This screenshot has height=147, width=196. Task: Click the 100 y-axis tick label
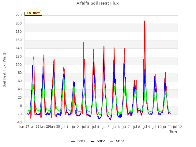click(x=19, y=65)
